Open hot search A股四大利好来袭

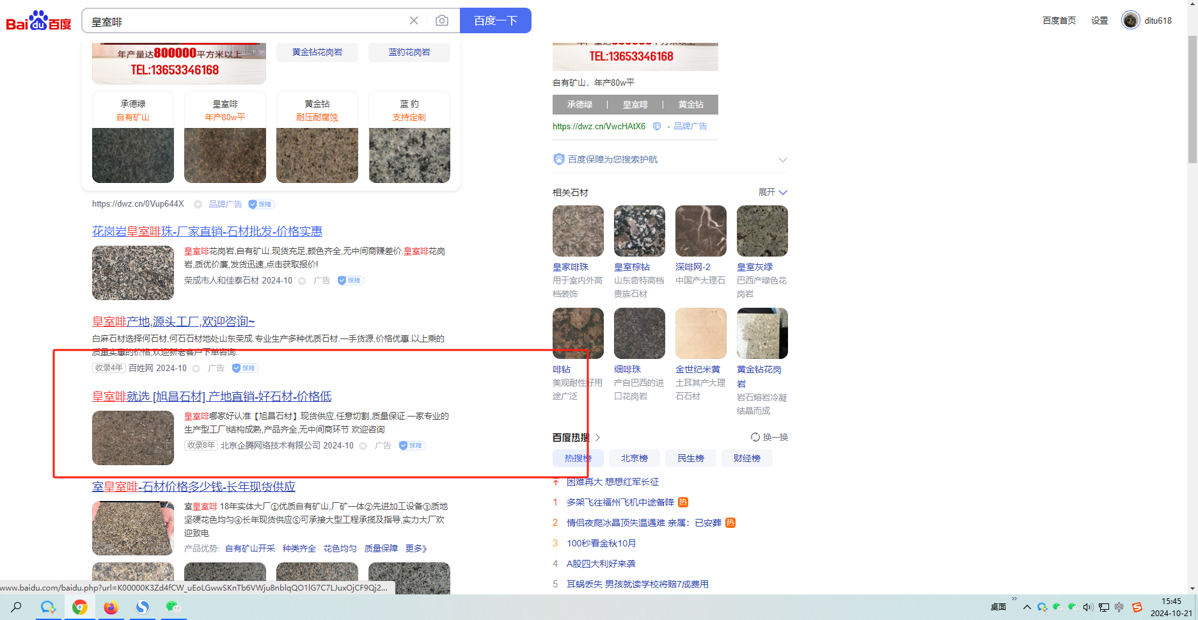click(x=601, y=564)
